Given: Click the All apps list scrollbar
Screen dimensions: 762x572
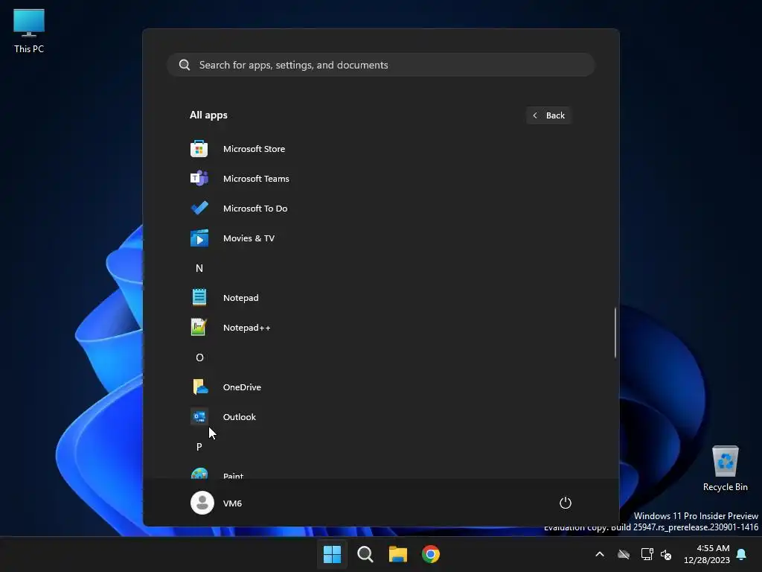Looking at the screenshot, I should pos(615,333).
